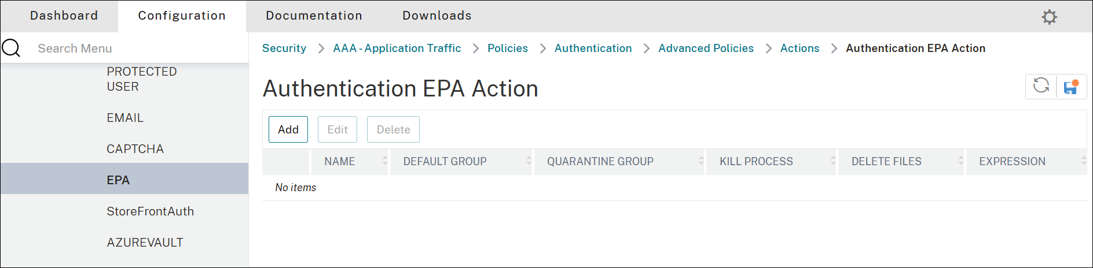Click the 'Authentication EPA Action' page heading
This screenshot has width=1093, height=268.
click(x=401, y=88)
